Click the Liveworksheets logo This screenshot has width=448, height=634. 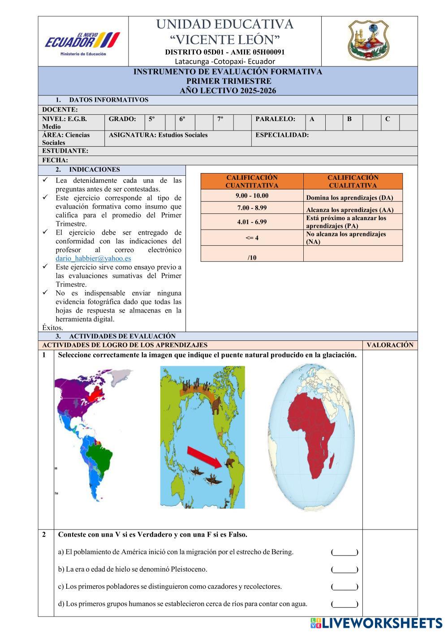(x=375, y=623)
